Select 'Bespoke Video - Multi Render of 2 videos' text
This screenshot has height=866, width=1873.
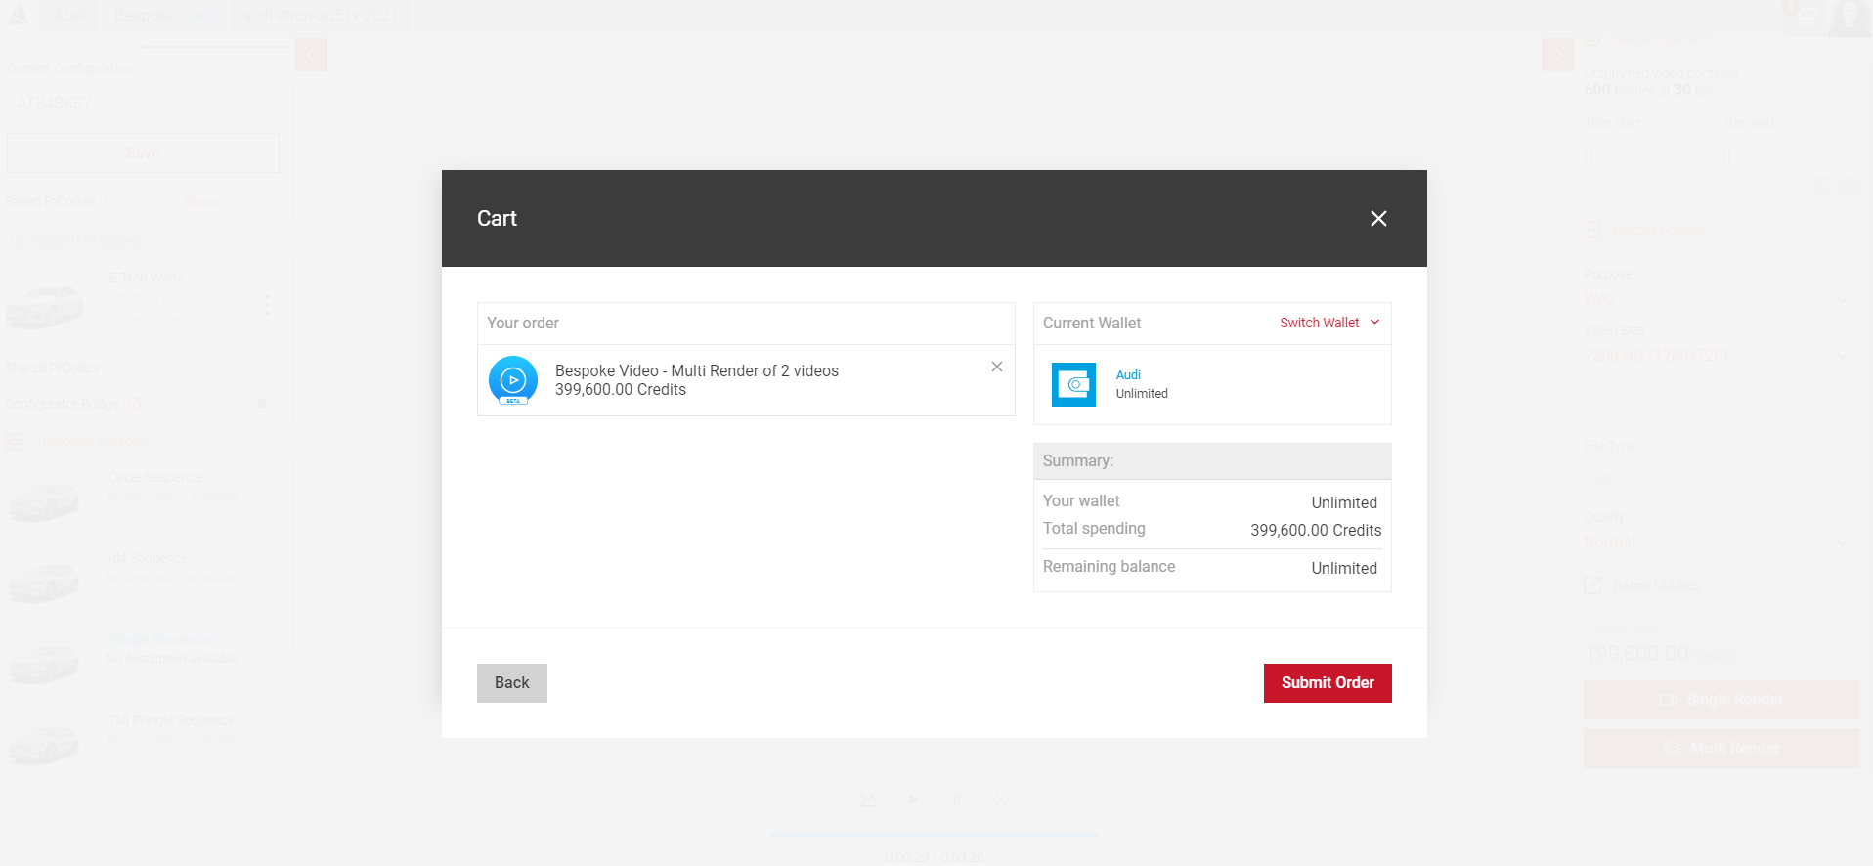coord(697,370)
